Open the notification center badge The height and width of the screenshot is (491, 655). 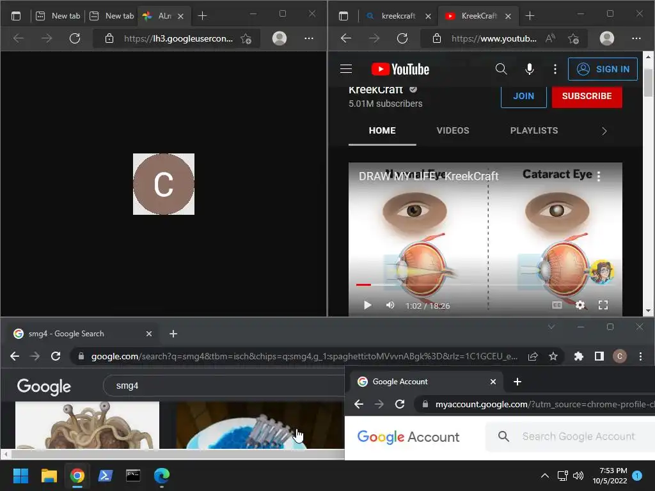pos(637,476)
